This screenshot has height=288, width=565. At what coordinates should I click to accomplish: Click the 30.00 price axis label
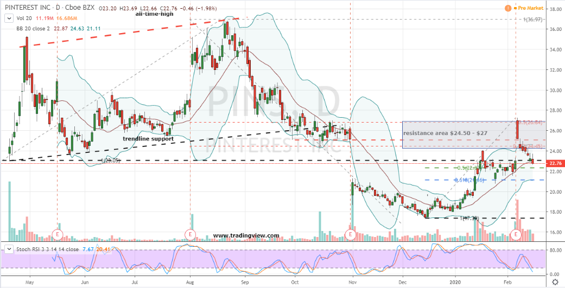[x=556, y=90]
